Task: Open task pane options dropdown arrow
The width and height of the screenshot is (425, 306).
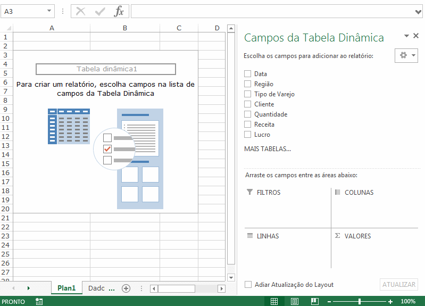Action: click(406, 36)
